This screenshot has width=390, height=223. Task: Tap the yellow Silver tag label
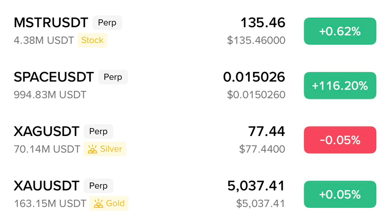[x=111, y=149]
